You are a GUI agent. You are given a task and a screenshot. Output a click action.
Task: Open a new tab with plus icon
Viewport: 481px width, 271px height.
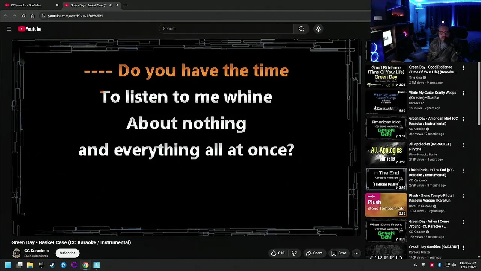[x=126, y=5]
